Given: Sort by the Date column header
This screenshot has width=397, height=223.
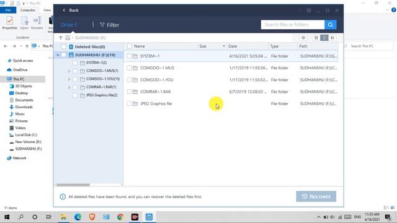Looking at the screenshot, I should pyautogui.click(x=233, y=46).
